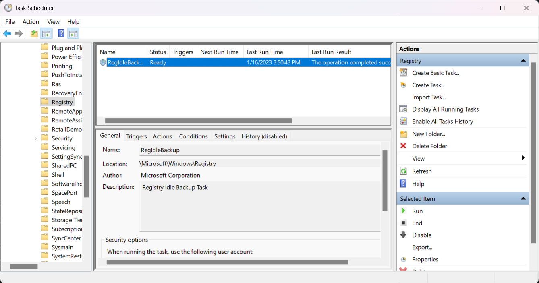Image resolution: width=539 pixels, height=283 pixels.
Task: Click the Disable down-arrow icon
Action: tap(403, 235)
